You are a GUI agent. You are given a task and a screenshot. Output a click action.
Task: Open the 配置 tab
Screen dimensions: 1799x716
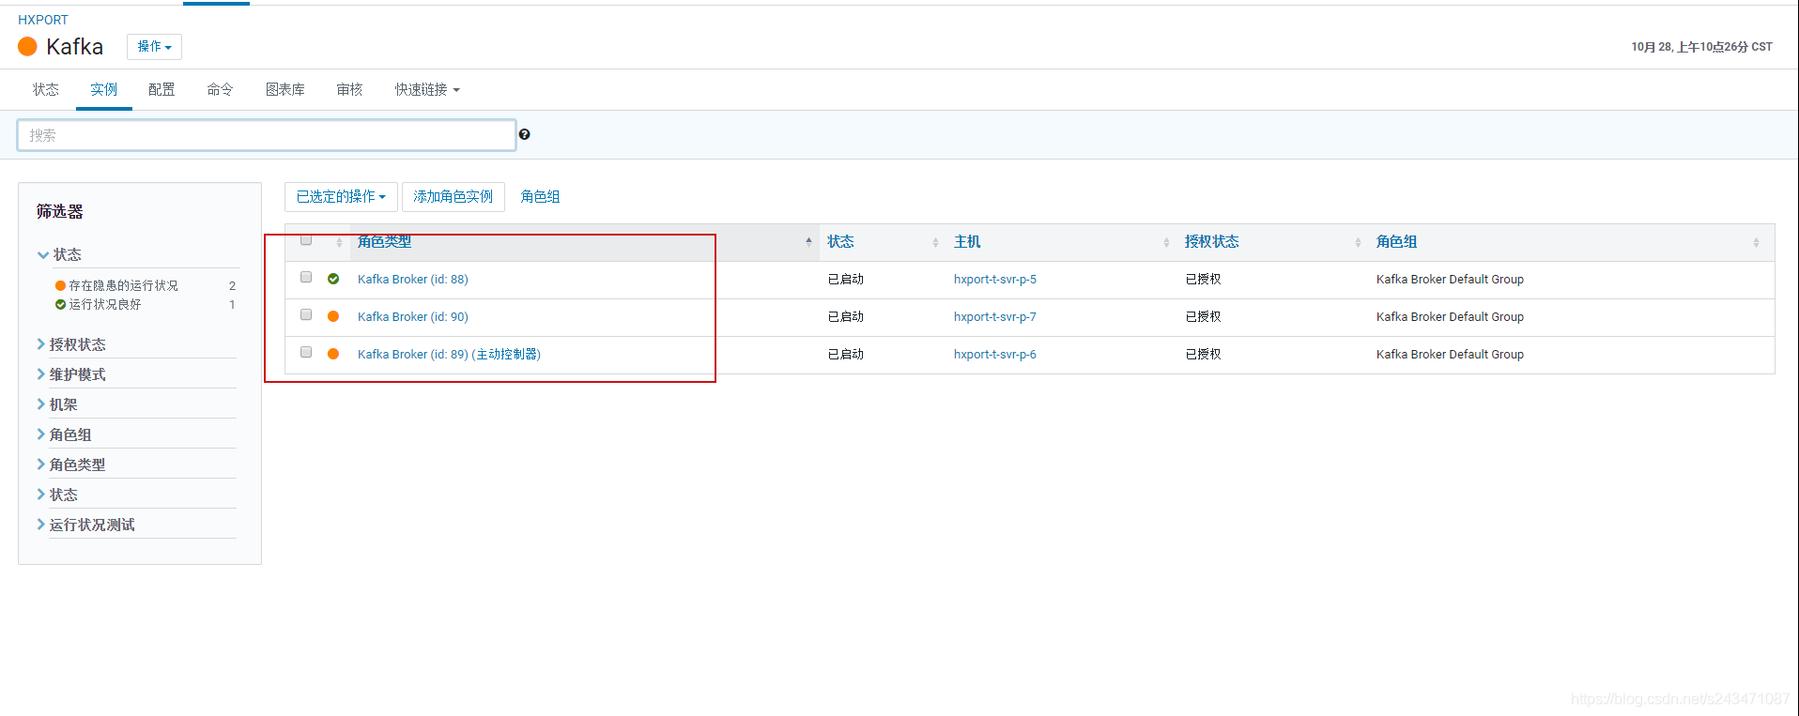[x=161, y=89]
